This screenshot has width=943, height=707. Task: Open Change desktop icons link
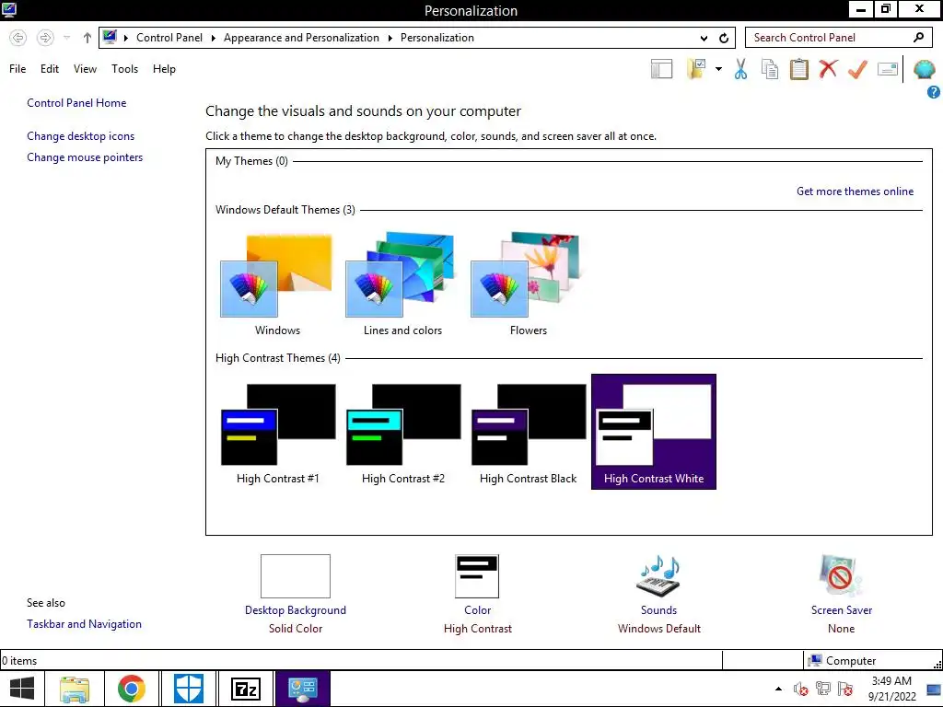[81, 136]
